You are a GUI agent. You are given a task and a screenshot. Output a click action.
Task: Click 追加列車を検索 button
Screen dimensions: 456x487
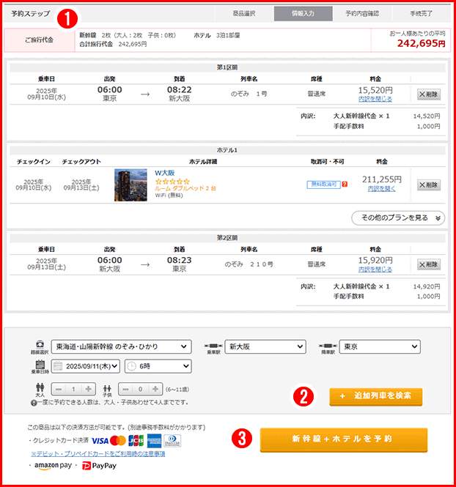tap(376, 396)
